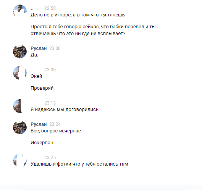
Task: Click the avatar next to the 23:13 message
Action: tap(20, 106)
